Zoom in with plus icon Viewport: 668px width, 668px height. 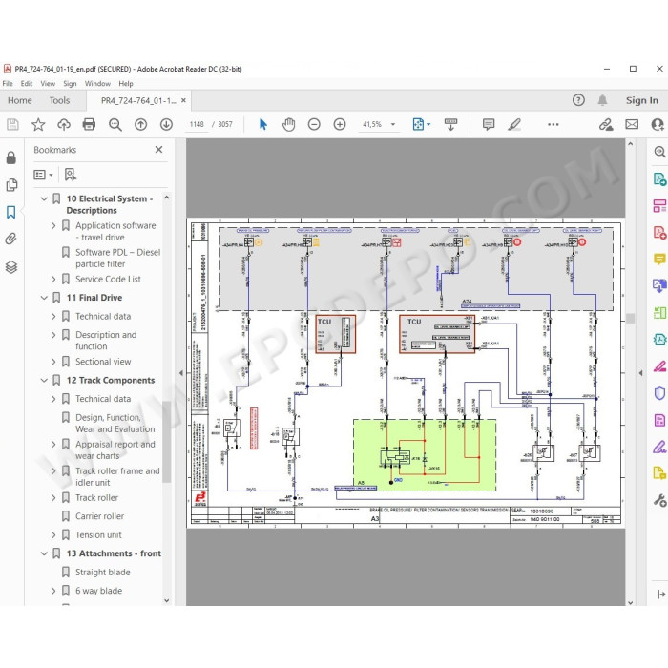pyautogui.click(x=340, y=124)
